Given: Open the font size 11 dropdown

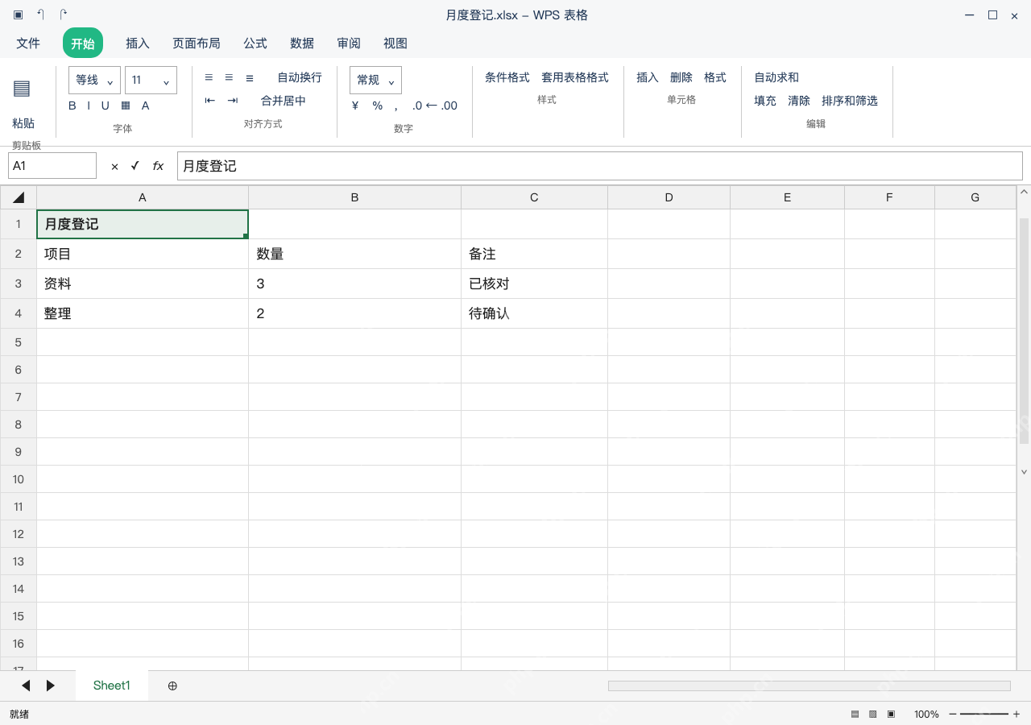Looking at the screenshot, I should click(151, 81).
